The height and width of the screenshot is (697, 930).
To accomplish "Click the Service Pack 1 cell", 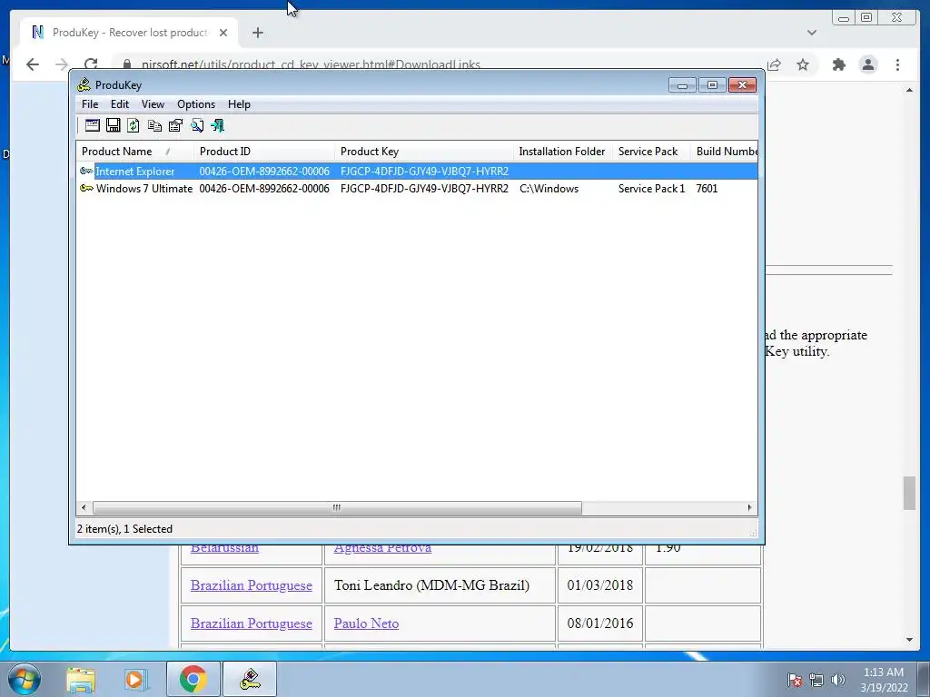I will click(x=651, y=189).
